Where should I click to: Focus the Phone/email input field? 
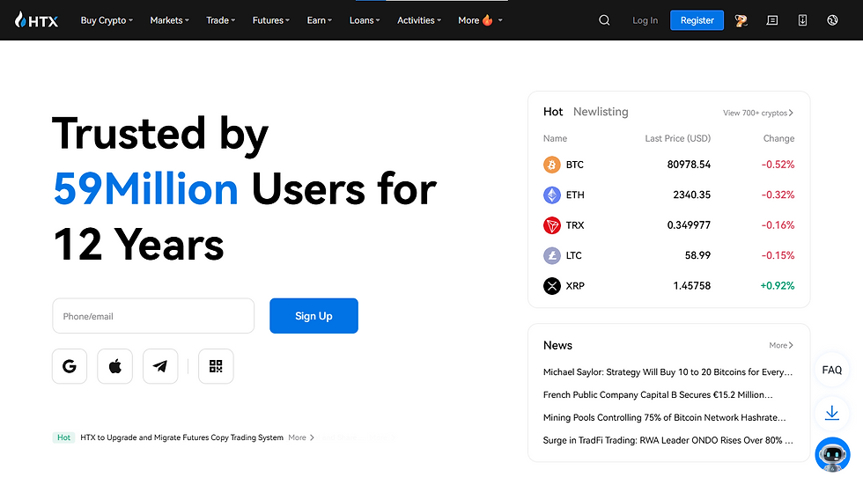tap(153, 316)
